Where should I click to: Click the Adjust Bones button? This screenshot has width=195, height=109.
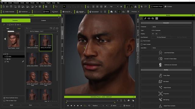point(166,88)
